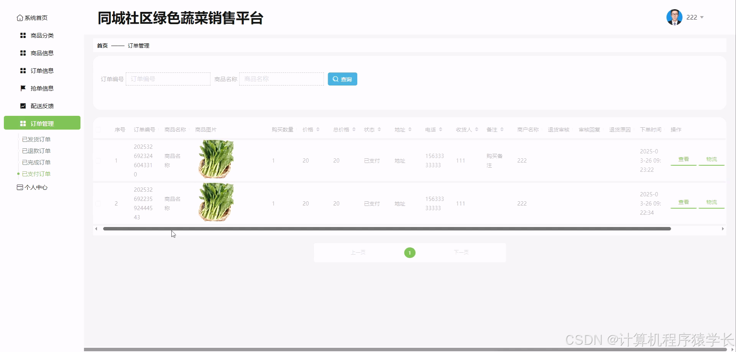Click the 下一页 pagination button
The width and height of the screenshot is (736, 352).
click(x=461, y=252)
